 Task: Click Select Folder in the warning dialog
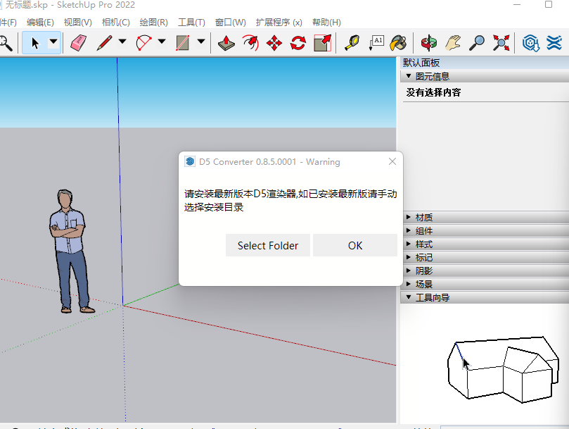coord(268,245)
